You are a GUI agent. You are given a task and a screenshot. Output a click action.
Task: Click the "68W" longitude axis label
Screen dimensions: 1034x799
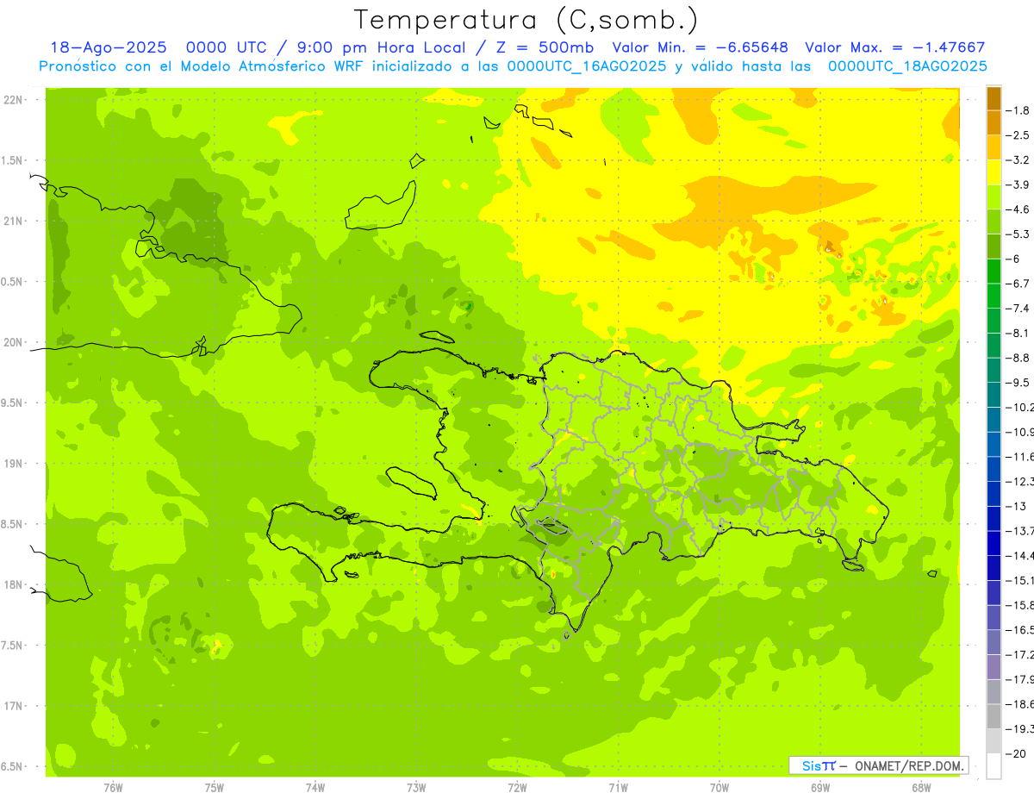point(921,788)
